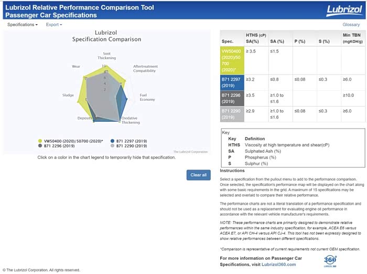The image size is (367, 274).
Task: Open the Glossary link
Action: tap(351, 25)
